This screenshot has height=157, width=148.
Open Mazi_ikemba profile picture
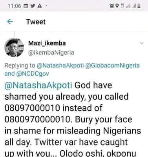coord(14,47)
